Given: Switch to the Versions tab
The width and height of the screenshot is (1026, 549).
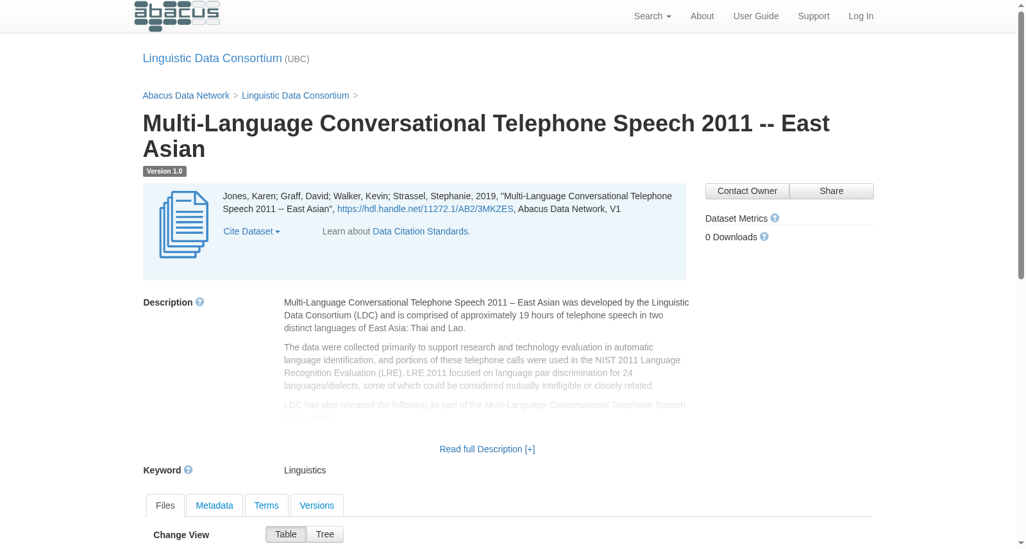Looking at the screenshot, I should 317,505.
